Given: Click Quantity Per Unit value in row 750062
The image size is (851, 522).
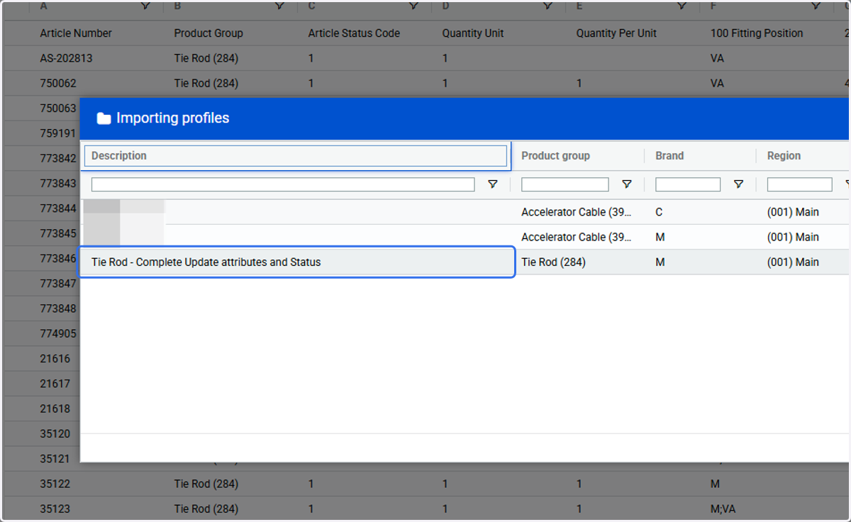Looking at the screenshot, I should coord(579,83).
